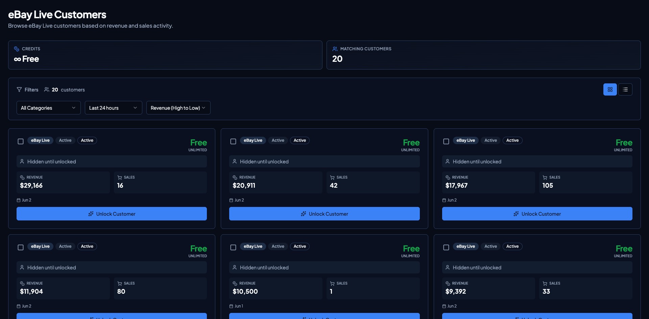649x319 pixels.
Task: Click sales cart icon beside 42 sales
Action: coord(332,177)
